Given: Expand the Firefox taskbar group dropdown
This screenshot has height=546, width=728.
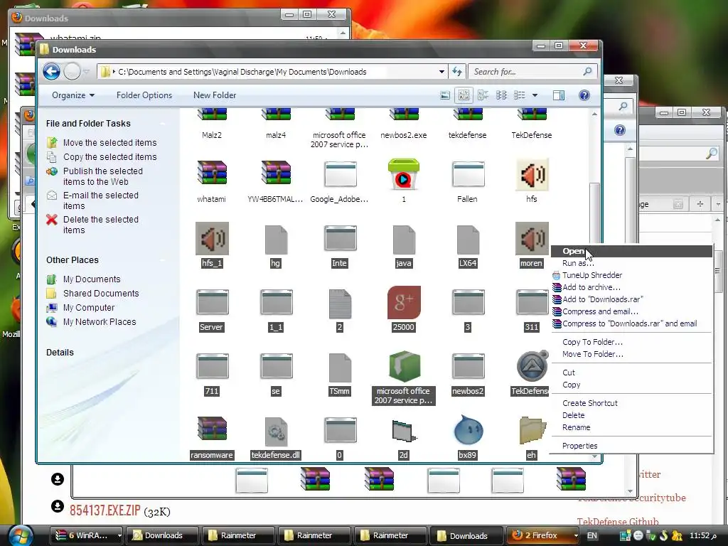Looking at the screenshot, I should [x=576, y=535].
